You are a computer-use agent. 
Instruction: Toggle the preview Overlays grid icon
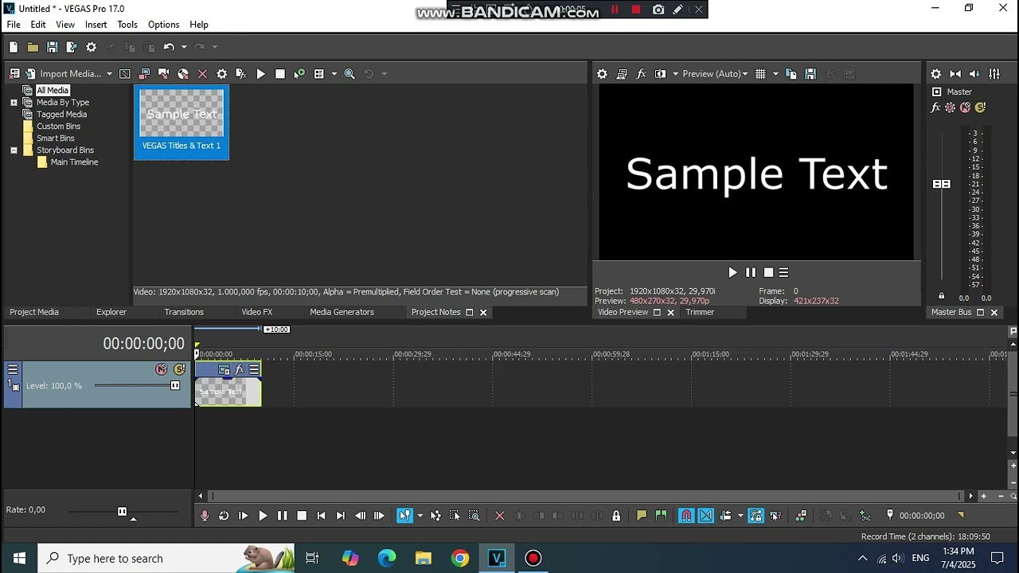point(760,74)
